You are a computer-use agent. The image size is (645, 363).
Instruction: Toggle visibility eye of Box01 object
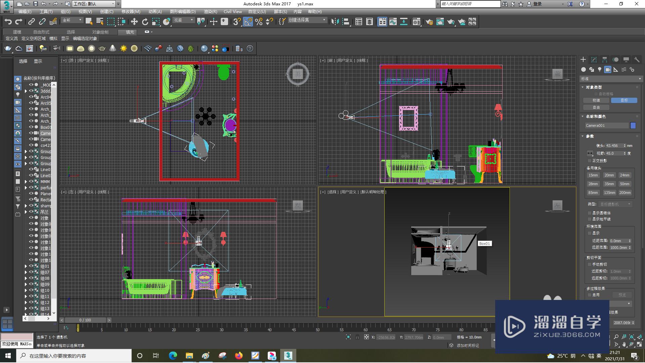pos(31,127)
